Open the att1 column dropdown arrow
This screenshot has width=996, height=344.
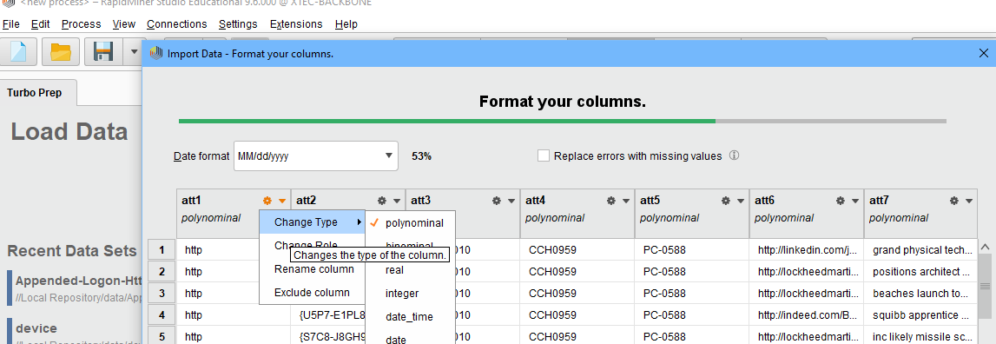pos(283,202)
